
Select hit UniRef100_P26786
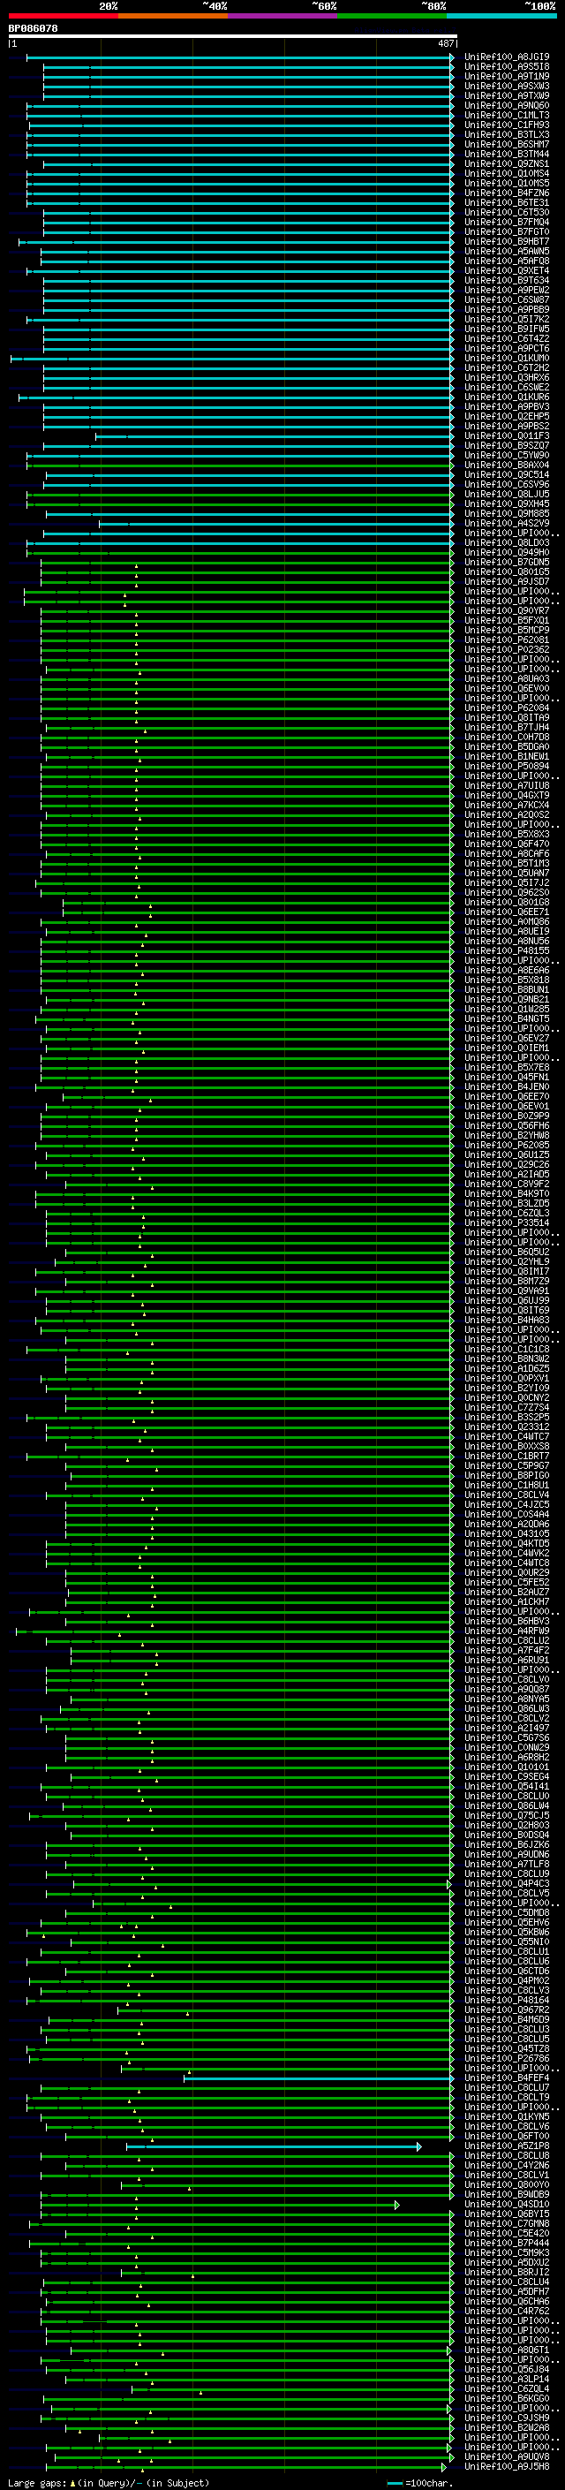507,2058
